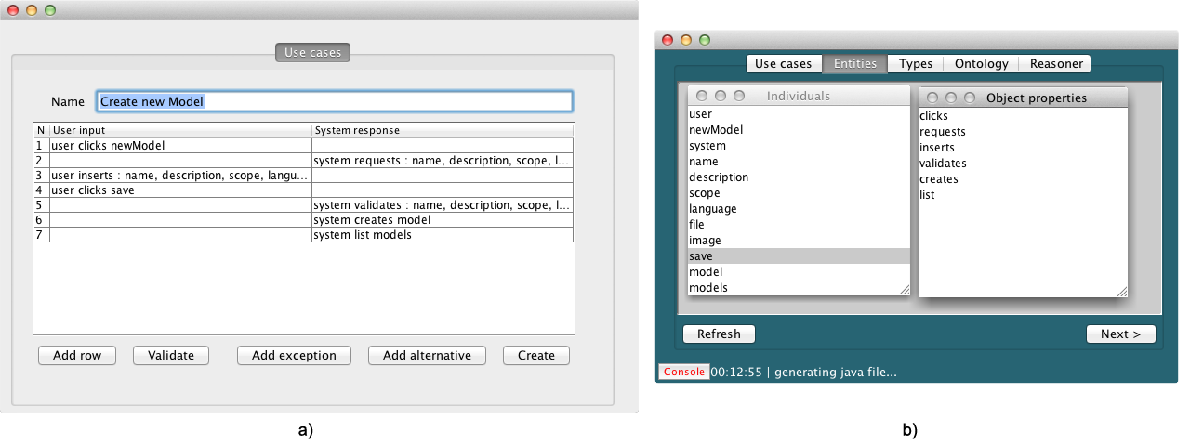Image resolution: width=1190 pixels, height=445 pixels.
Task: Select the Ontology tab
Action: (981, 63)
